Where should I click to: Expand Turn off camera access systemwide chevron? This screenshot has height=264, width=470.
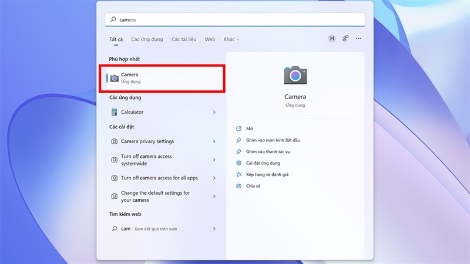pyautogui.click(x=214, y=160)
